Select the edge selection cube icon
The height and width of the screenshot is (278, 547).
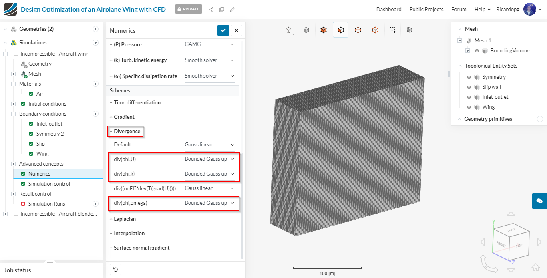coord(358,30)
